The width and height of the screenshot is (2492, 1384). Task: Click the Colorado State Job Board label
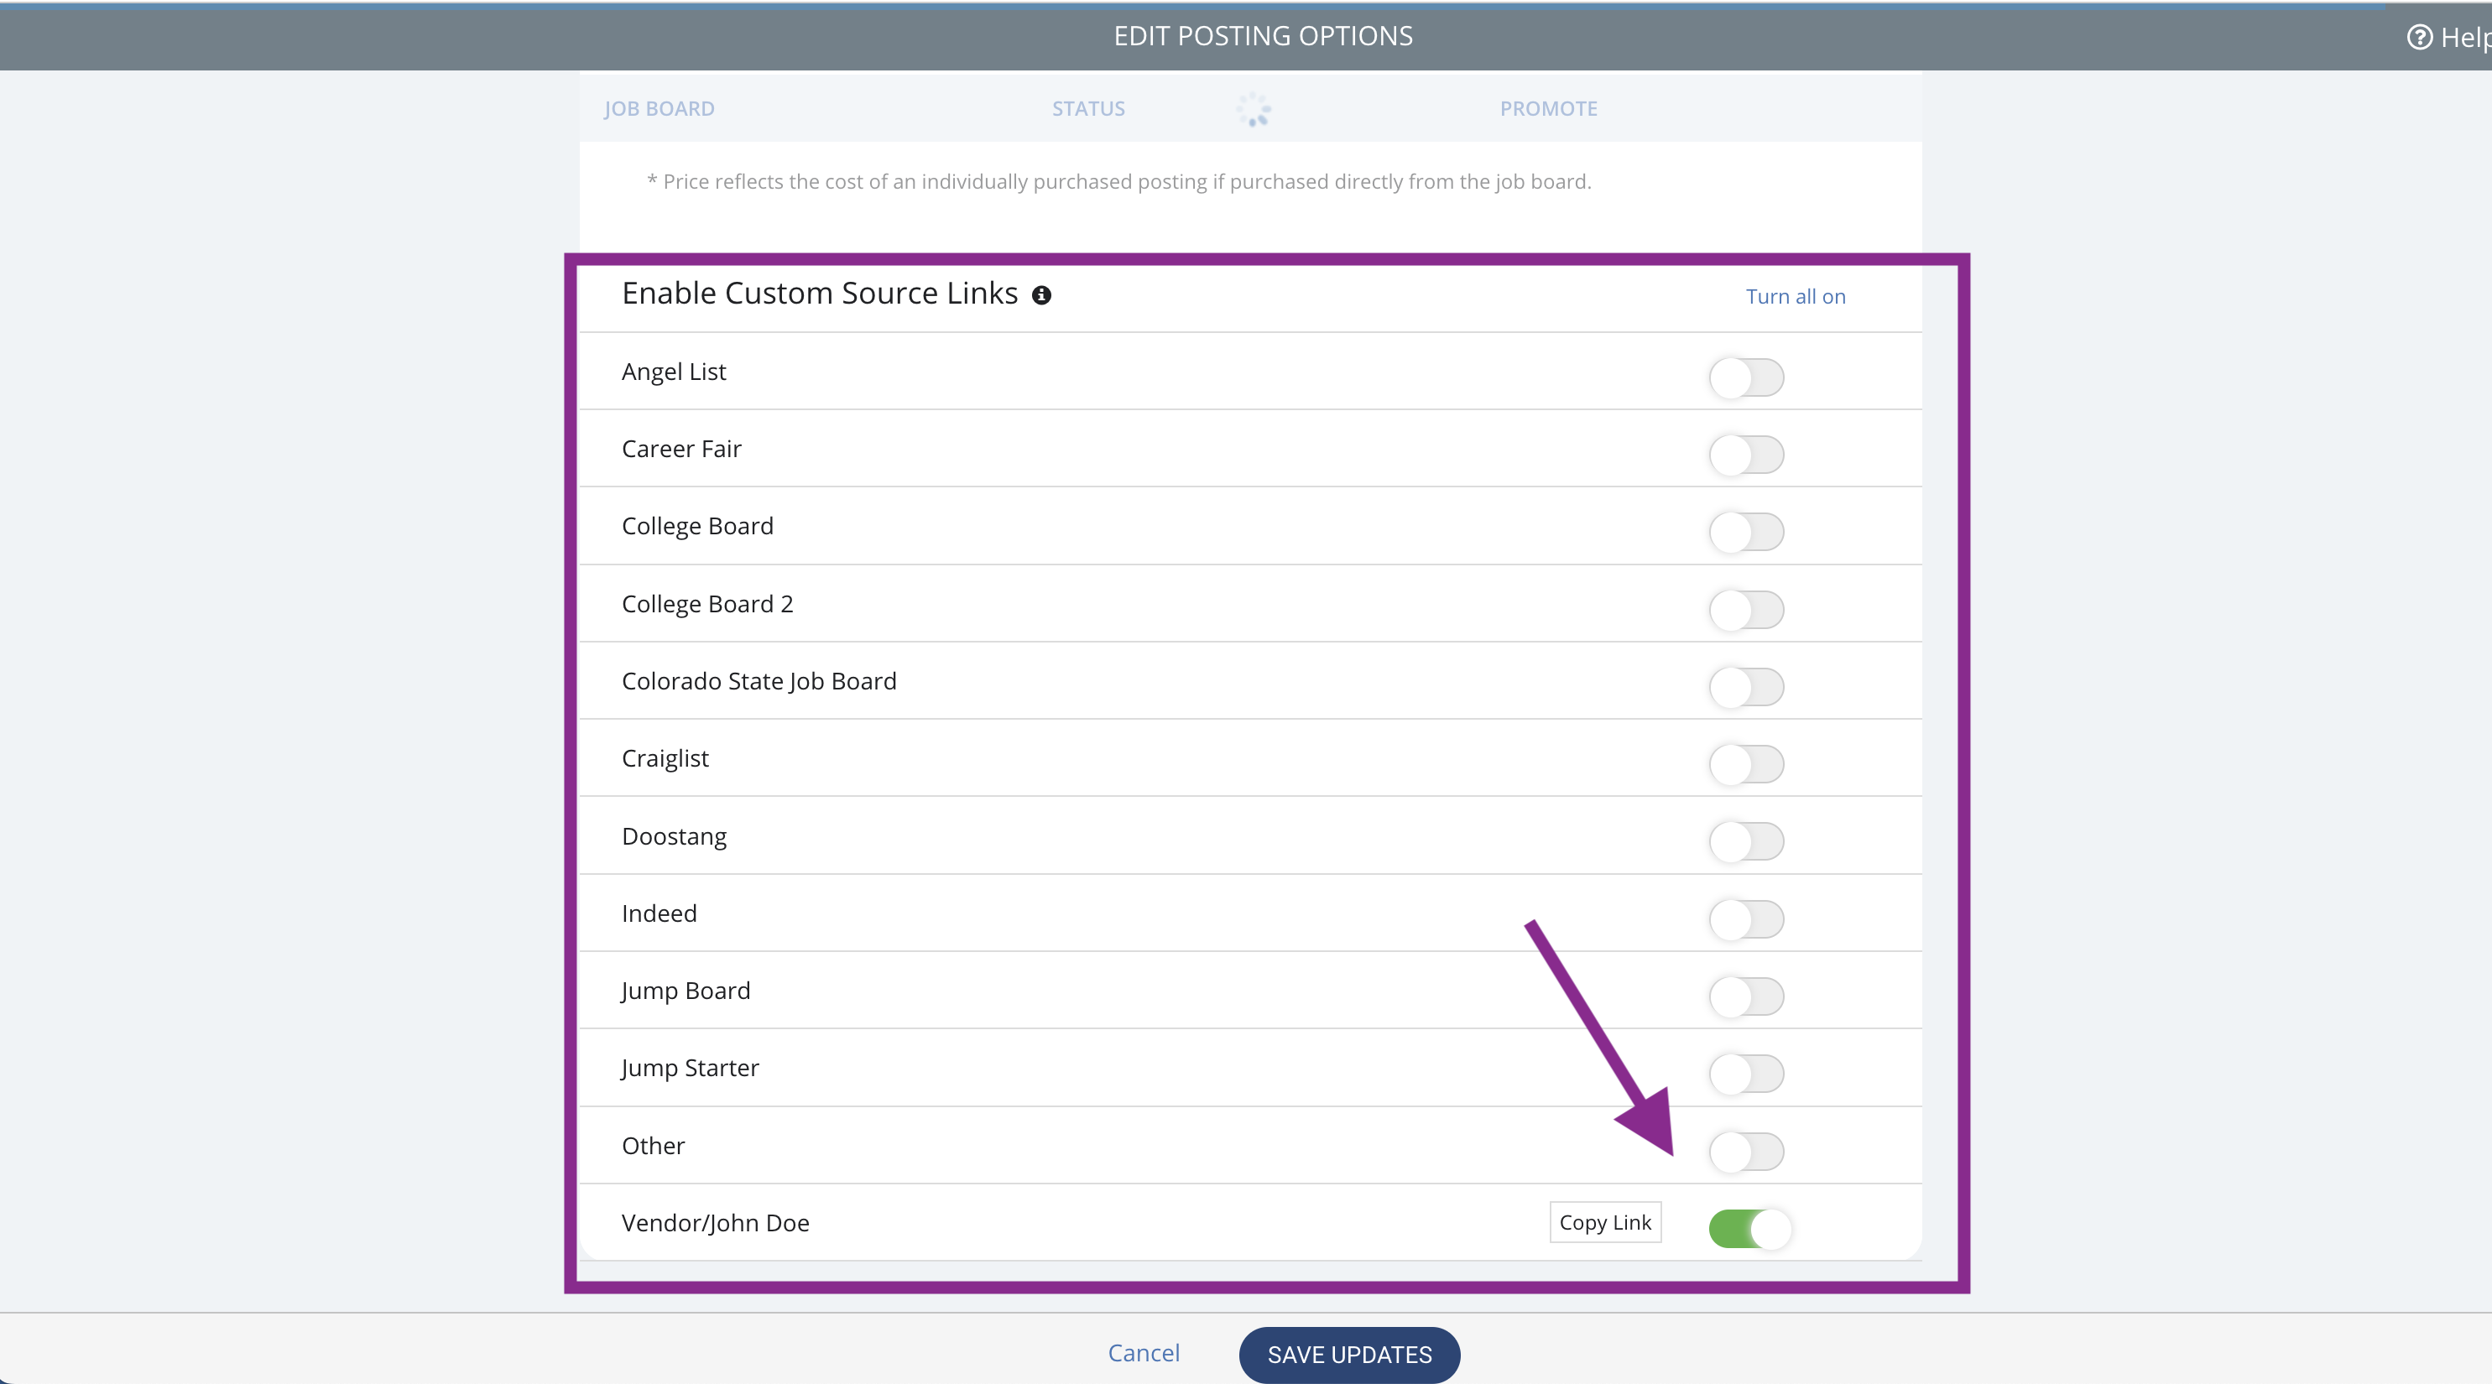pyautogui.click(x=759, y=681)
